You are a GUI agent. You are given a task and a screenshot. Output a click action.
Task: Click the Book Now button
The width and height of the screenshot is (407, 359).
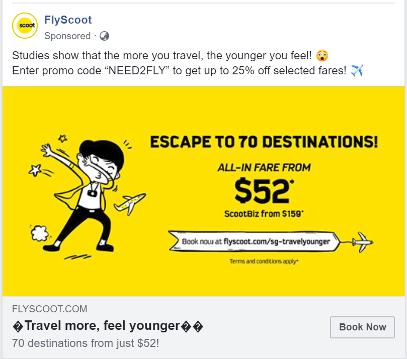(x=362, y=327)
